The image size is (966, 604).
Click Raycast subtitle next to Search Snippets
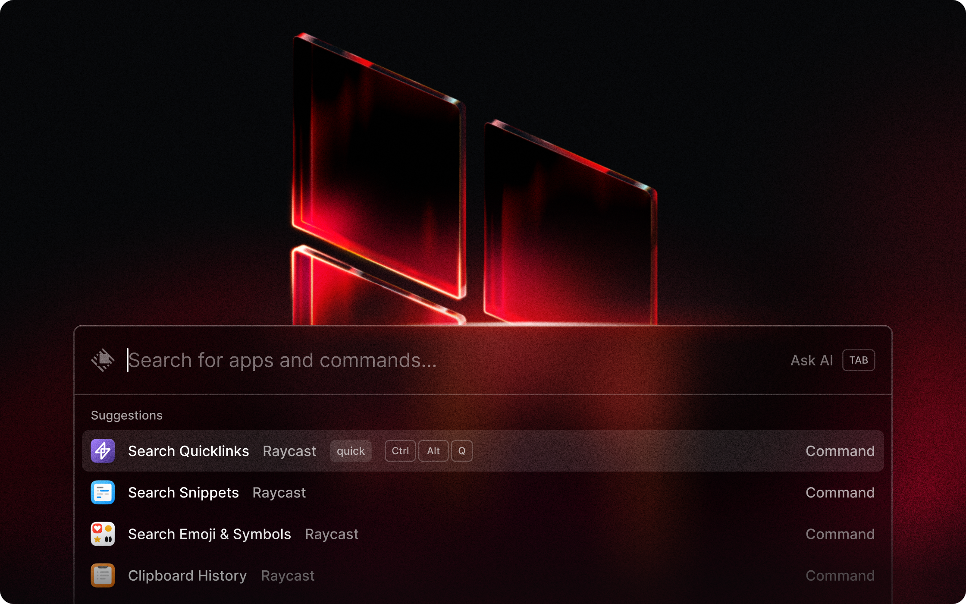click(279, 492)
